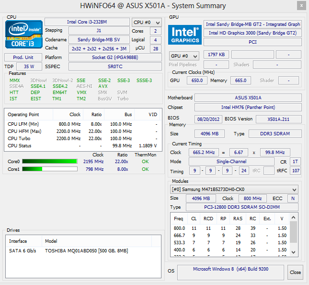Click the Core1 usage bar
Screen dimensions: 309x285
(x=50, y=169)
